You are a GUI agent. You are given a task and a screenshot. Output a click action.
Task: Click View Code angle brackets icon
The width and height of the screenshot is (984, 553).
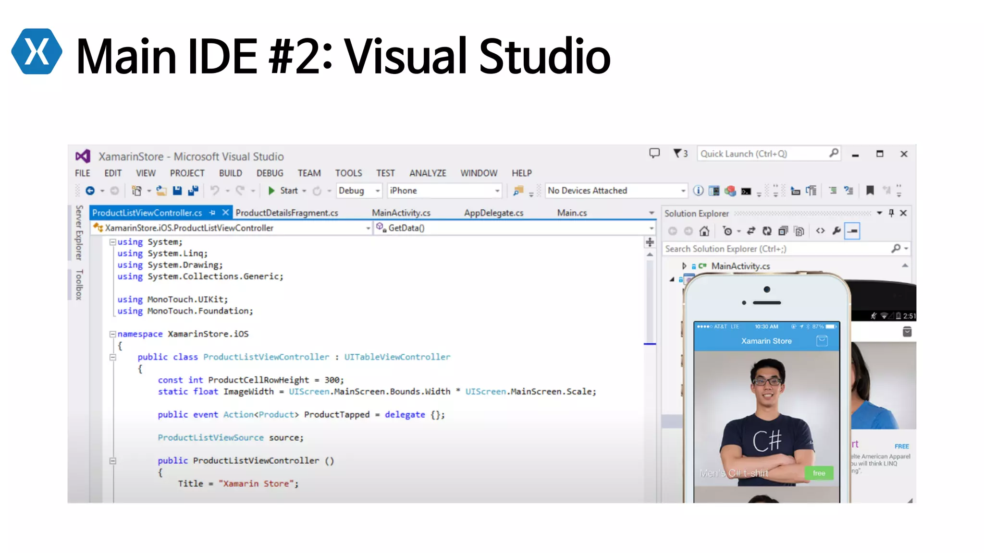820,231
